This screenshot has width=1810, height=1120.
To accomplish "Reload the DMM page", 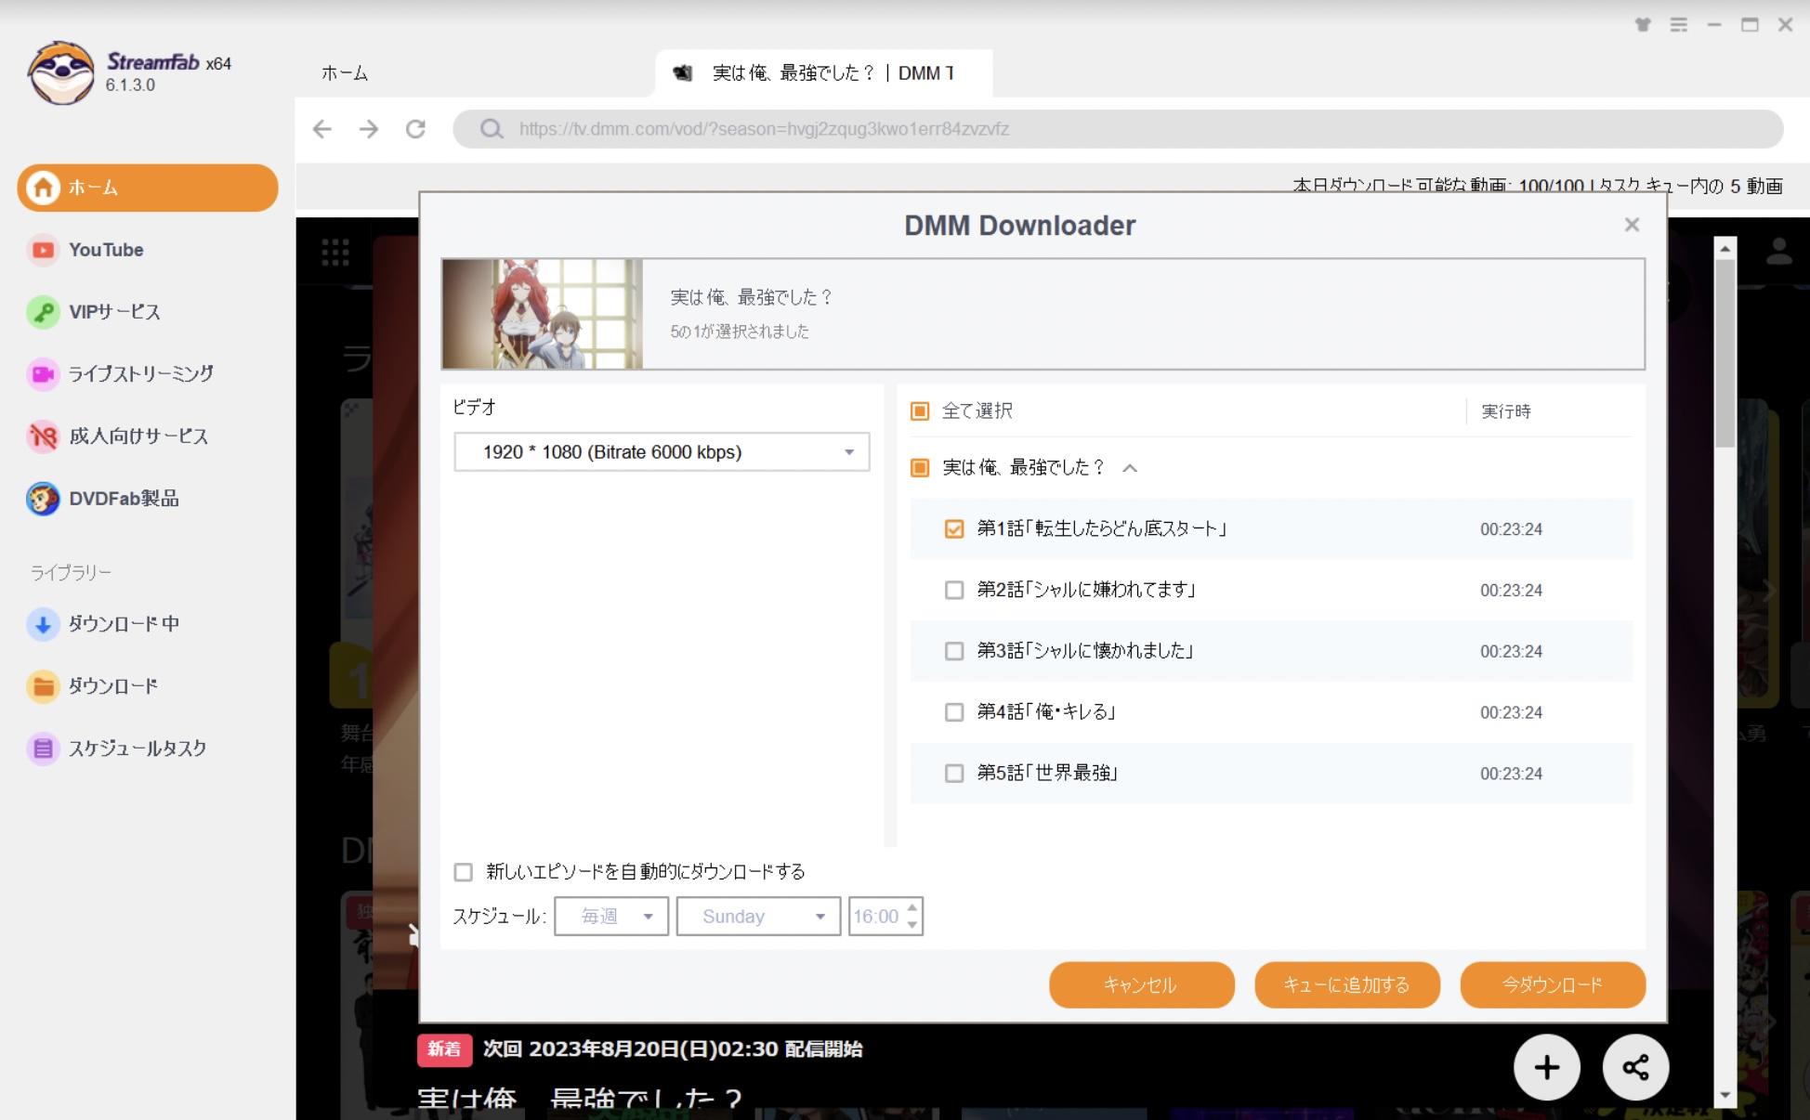I will point(415,129).
